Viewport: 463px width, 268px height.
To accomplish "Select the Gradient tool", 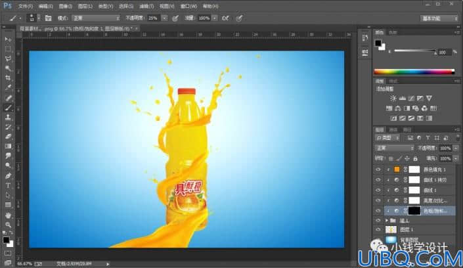I will [x=8, y=146].
